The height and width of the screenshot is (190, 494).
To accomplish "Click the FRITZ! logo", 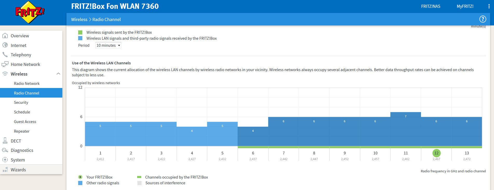I will (30, 12).
